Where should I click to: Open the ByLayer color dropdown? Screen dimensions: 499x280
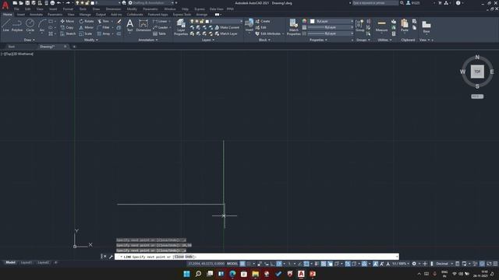point(331,21)
